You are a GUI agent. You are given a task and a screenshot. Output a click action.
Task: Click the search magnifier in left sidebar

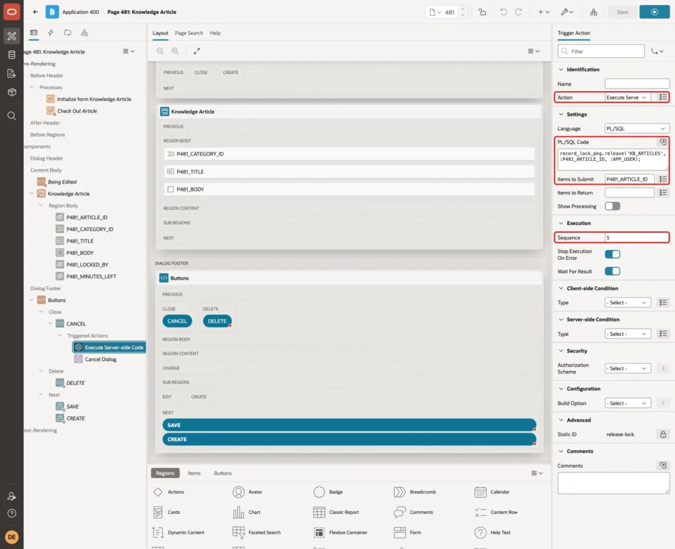(12, 116)
